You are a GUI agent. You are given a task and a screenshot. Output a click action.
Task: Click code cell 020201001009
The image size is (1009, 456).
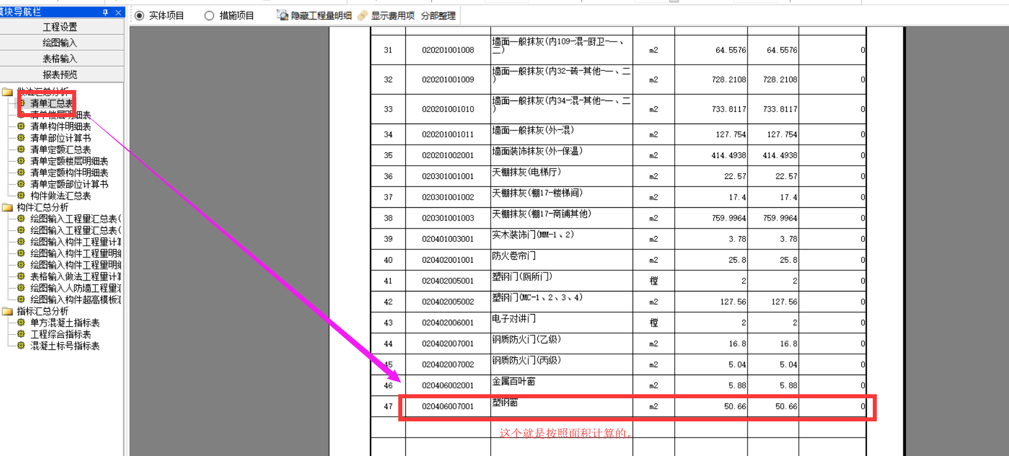448,80
